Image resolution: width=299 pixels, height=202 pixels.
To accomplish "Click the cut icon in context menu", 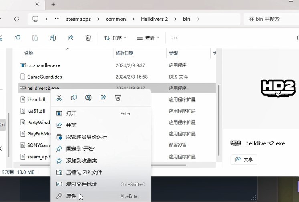I will [x=59, y=97].
